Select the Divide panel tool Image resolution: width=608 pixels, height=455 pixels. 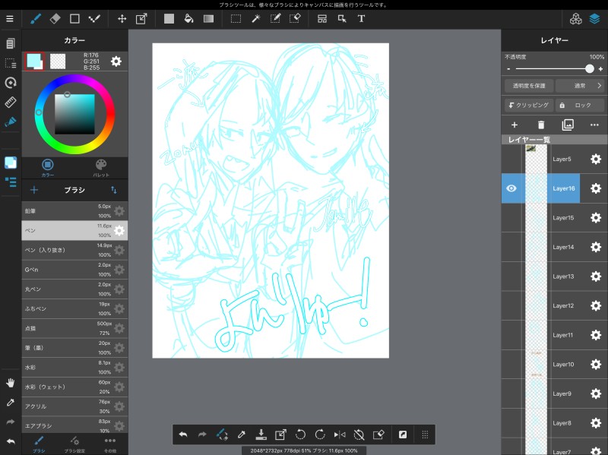coord(321,18)
